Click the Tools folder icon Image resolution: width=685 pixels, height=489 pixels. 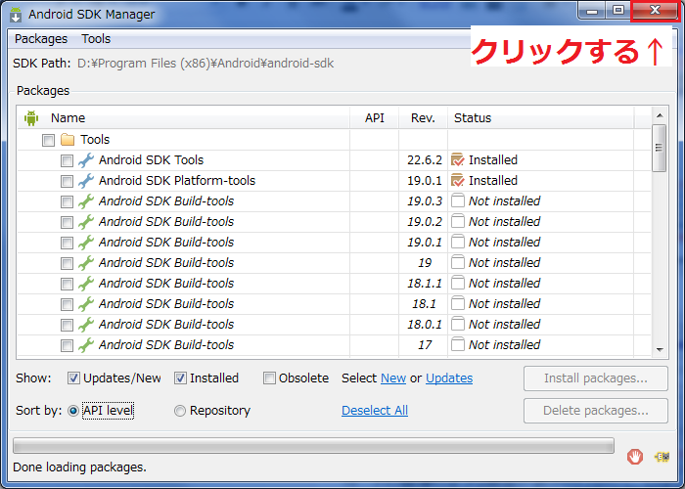click(x=68, y=140)
